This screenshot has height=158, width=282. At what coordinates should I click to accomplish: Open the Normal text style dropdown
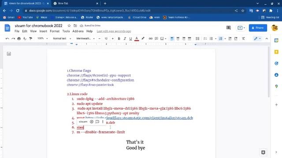(x=62, y=39)
